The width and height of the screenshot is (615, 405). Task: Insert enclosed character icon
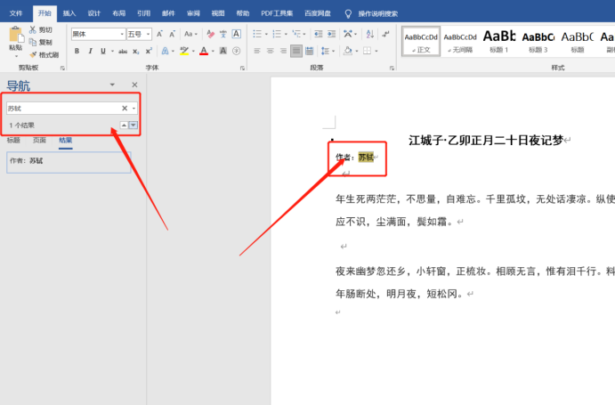[236, 51]
